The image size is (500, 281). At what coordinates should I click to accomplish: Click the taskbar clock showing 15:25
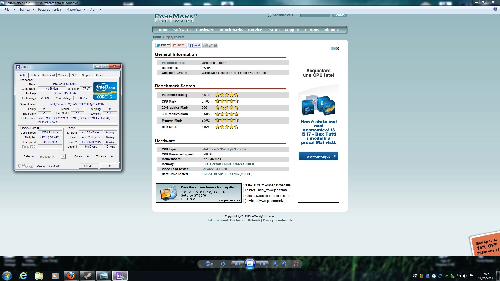pos(485,276)
